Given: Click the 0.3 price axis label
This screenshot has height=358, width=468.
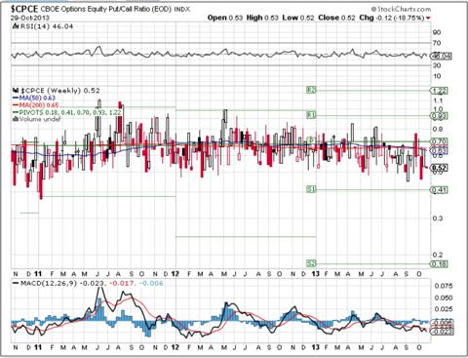Looking at the screenshot, I should 438,219.
